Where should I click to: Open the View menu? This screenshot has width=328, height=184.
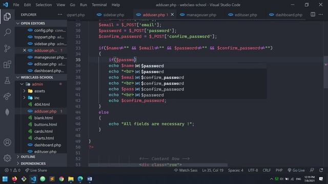coord(60,5)
